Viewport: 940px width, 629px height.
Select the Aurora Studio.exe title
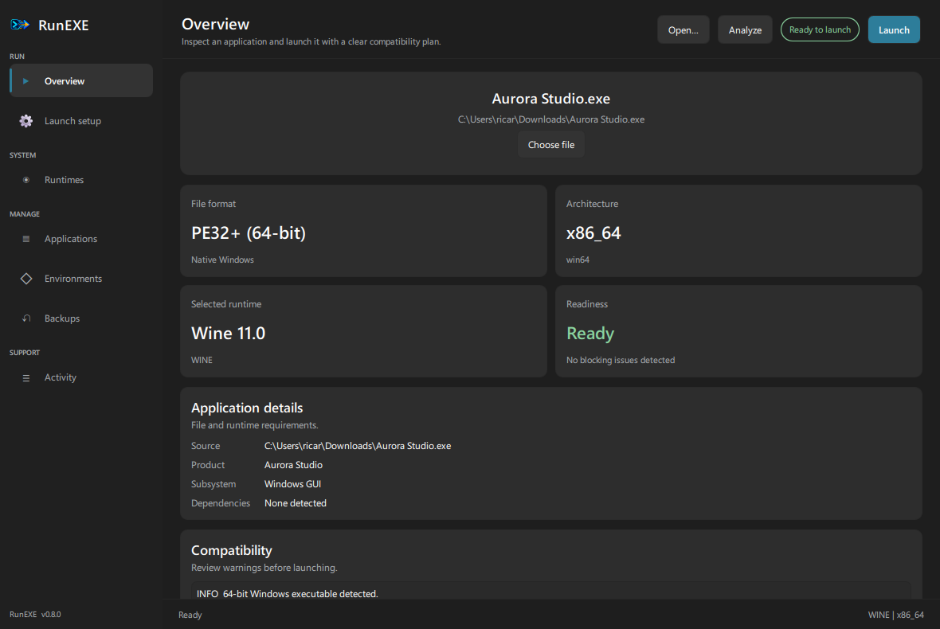[551, 99]
